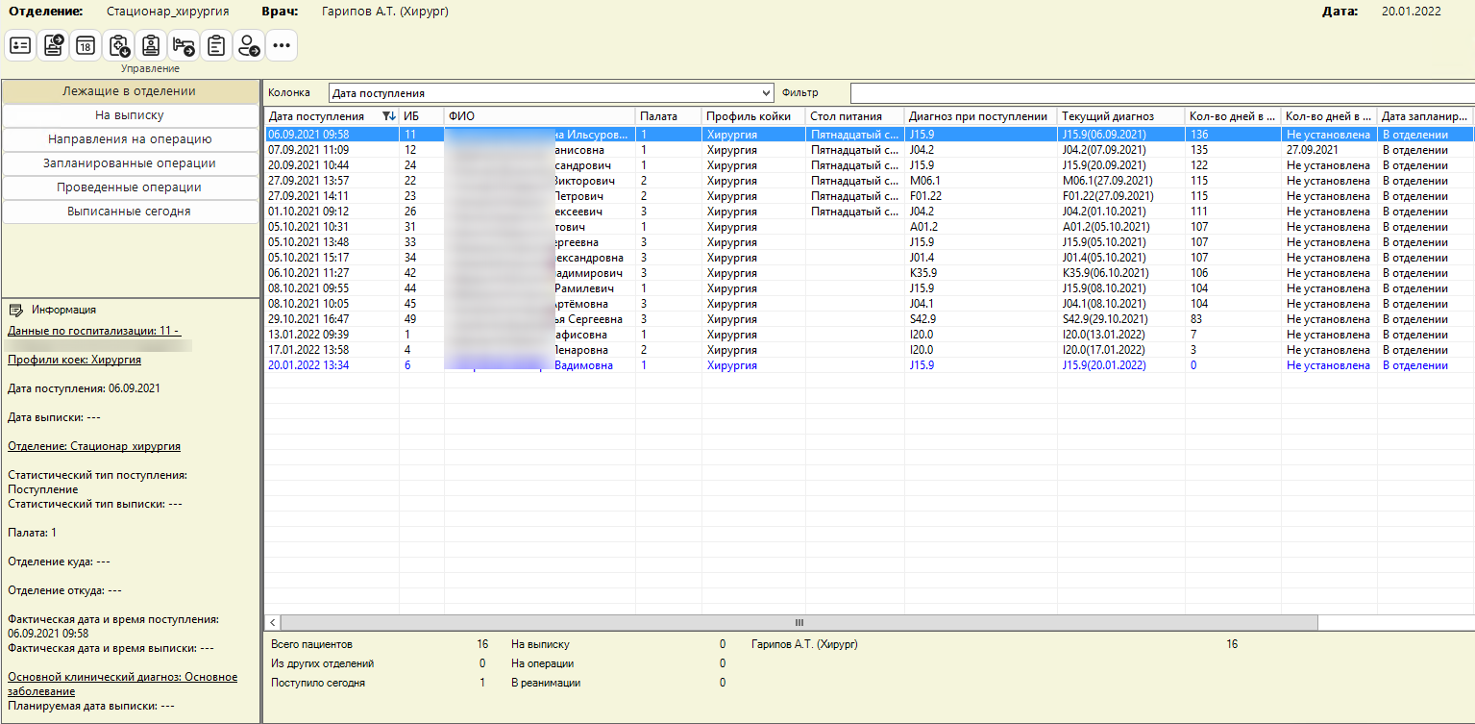Open Основной клинический диагноз link

coord(122,684)
